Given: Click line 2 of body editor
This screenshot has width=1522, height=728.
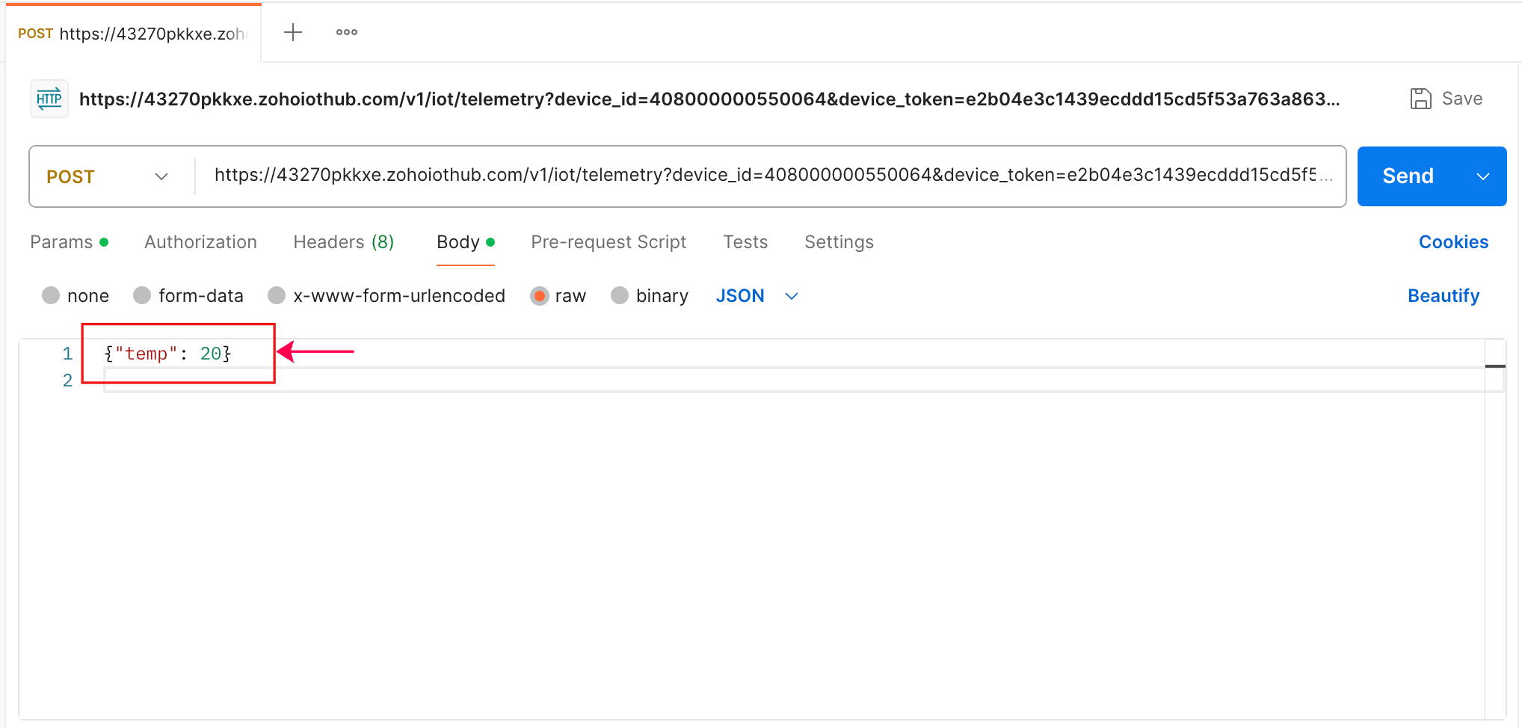Looking at the screenshot, I should 748,380.
